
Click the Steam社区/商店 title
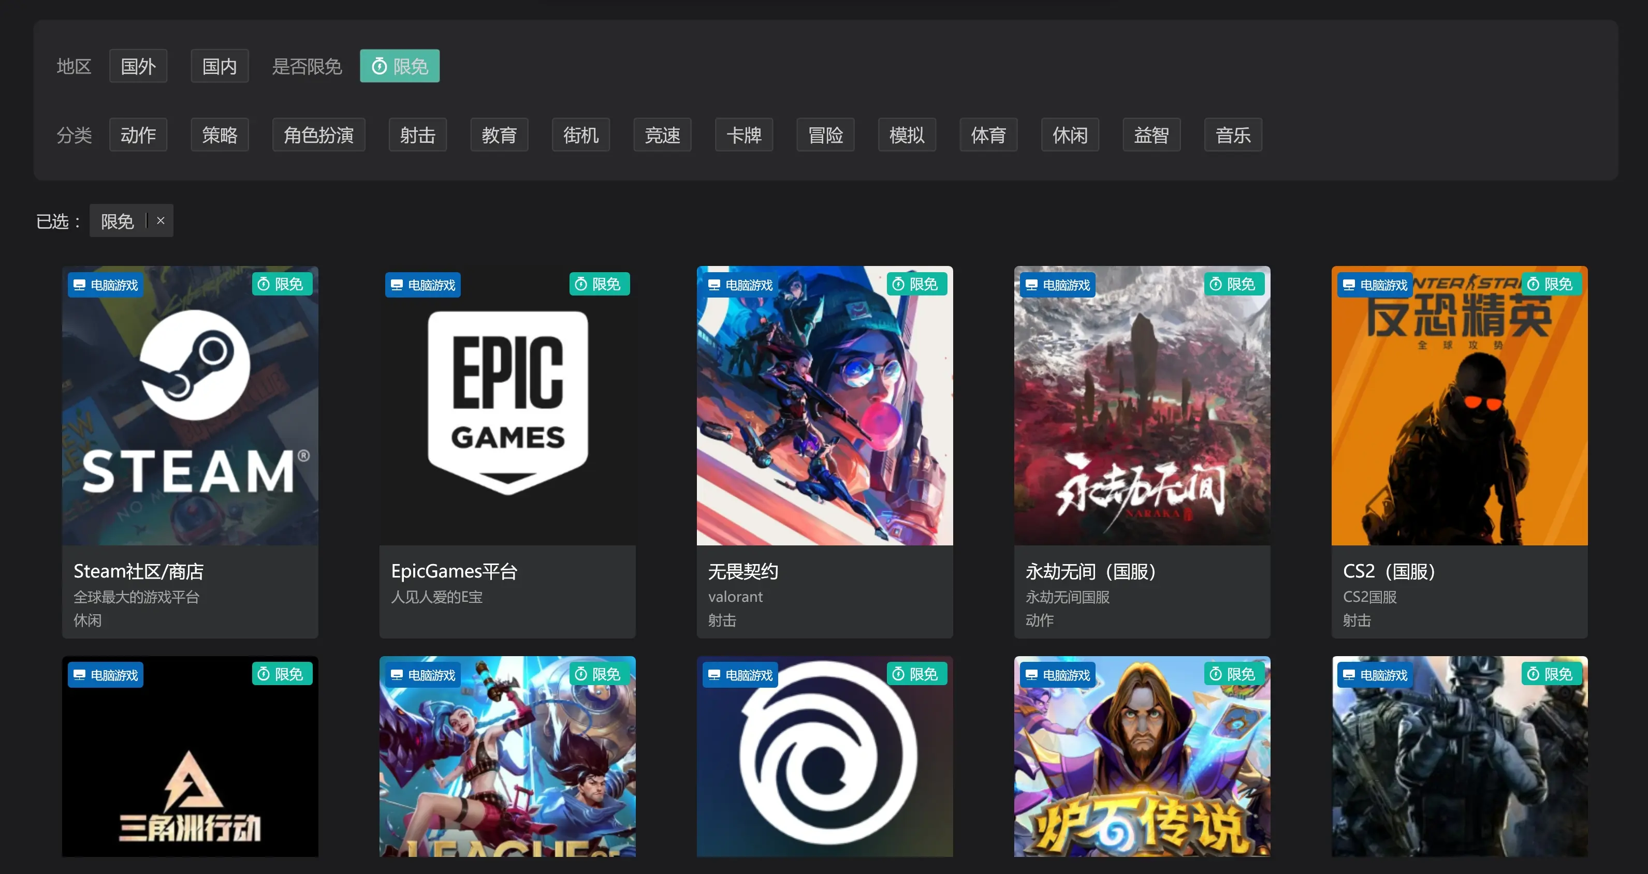tap(139, 571)
